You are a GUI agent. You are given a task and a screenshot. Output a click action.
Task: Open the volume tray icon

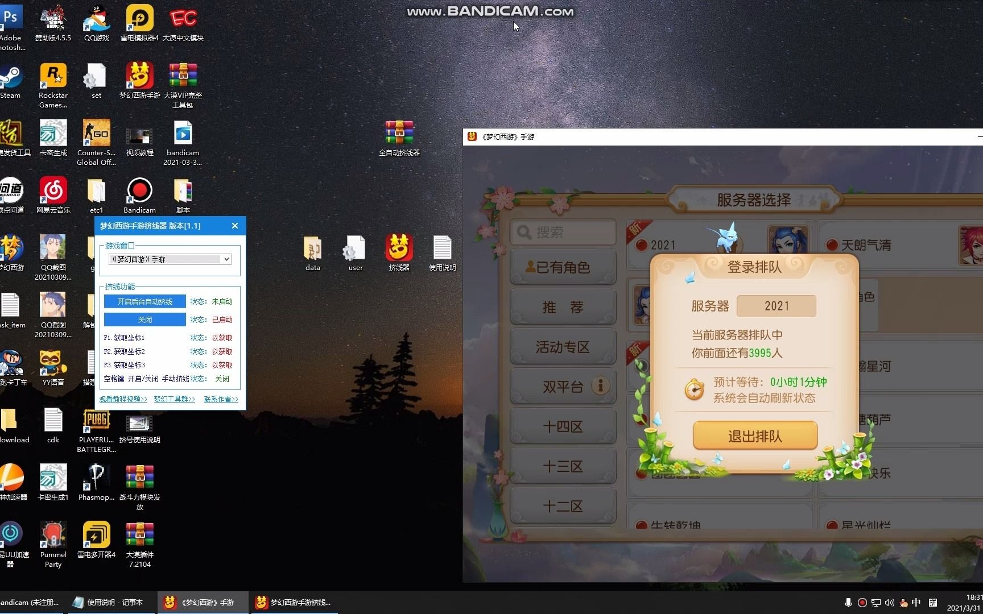(x=890, y=603)
